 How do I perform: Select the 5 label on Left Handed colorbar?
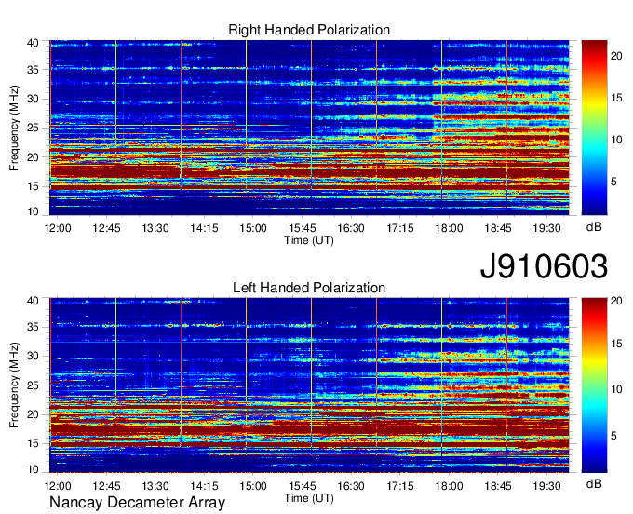(613, 436)
